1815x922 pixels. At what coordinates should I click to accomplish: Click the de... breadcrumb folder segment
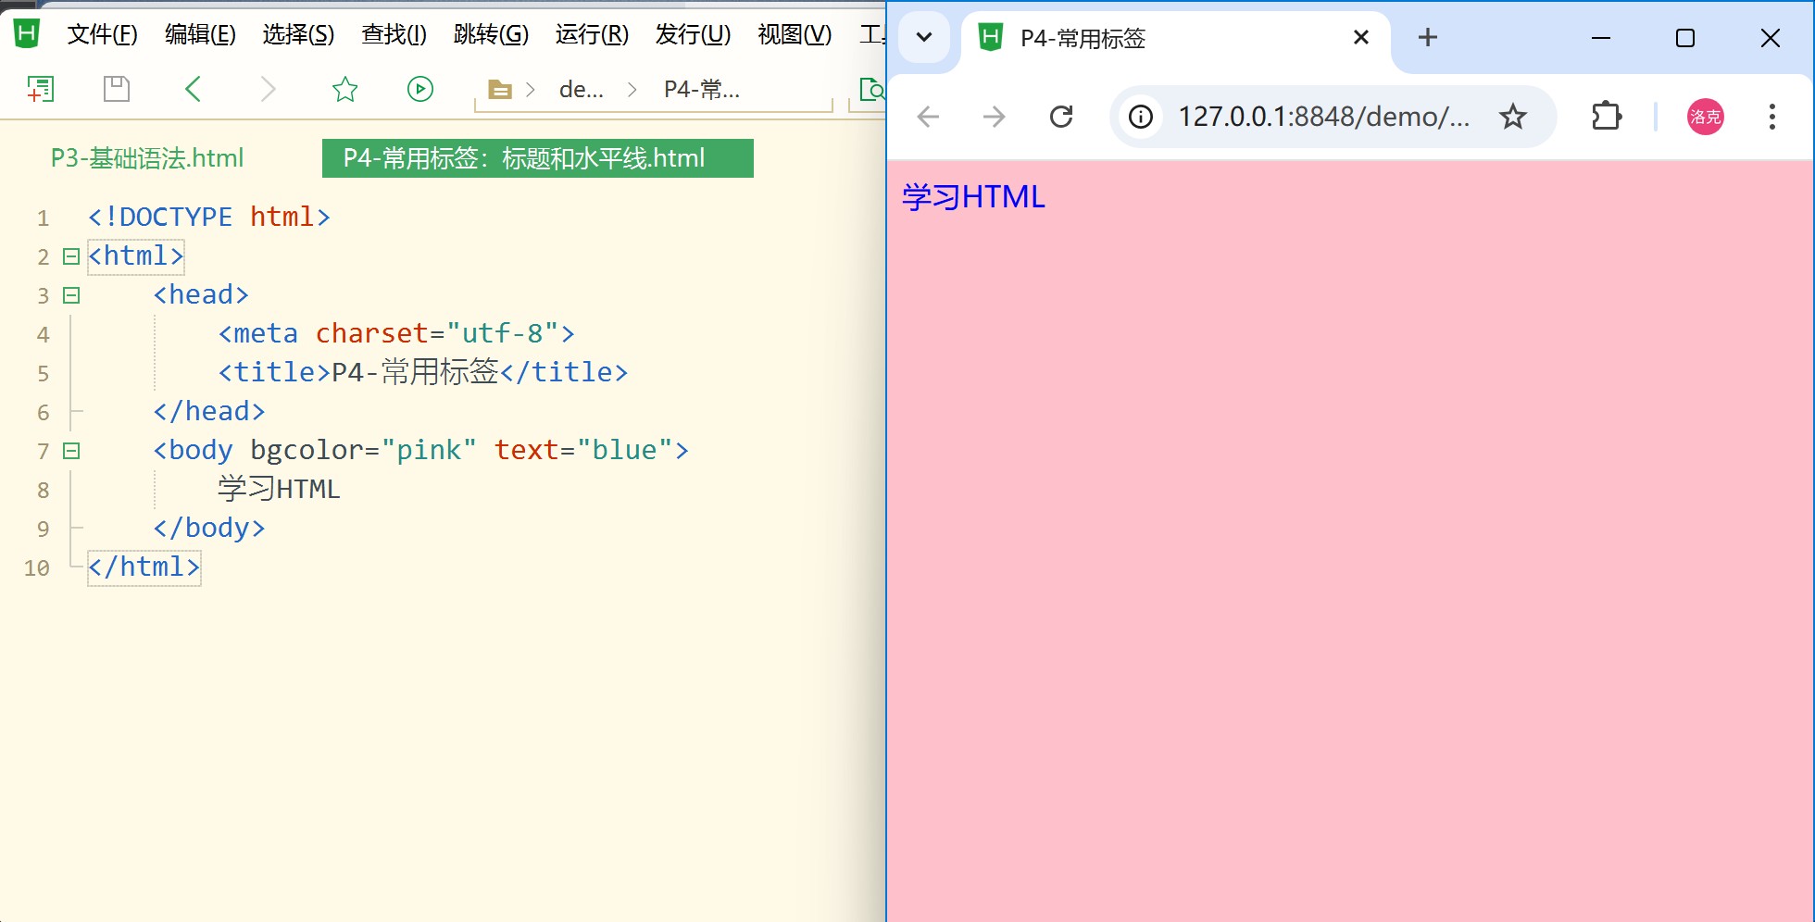point(582,90)
